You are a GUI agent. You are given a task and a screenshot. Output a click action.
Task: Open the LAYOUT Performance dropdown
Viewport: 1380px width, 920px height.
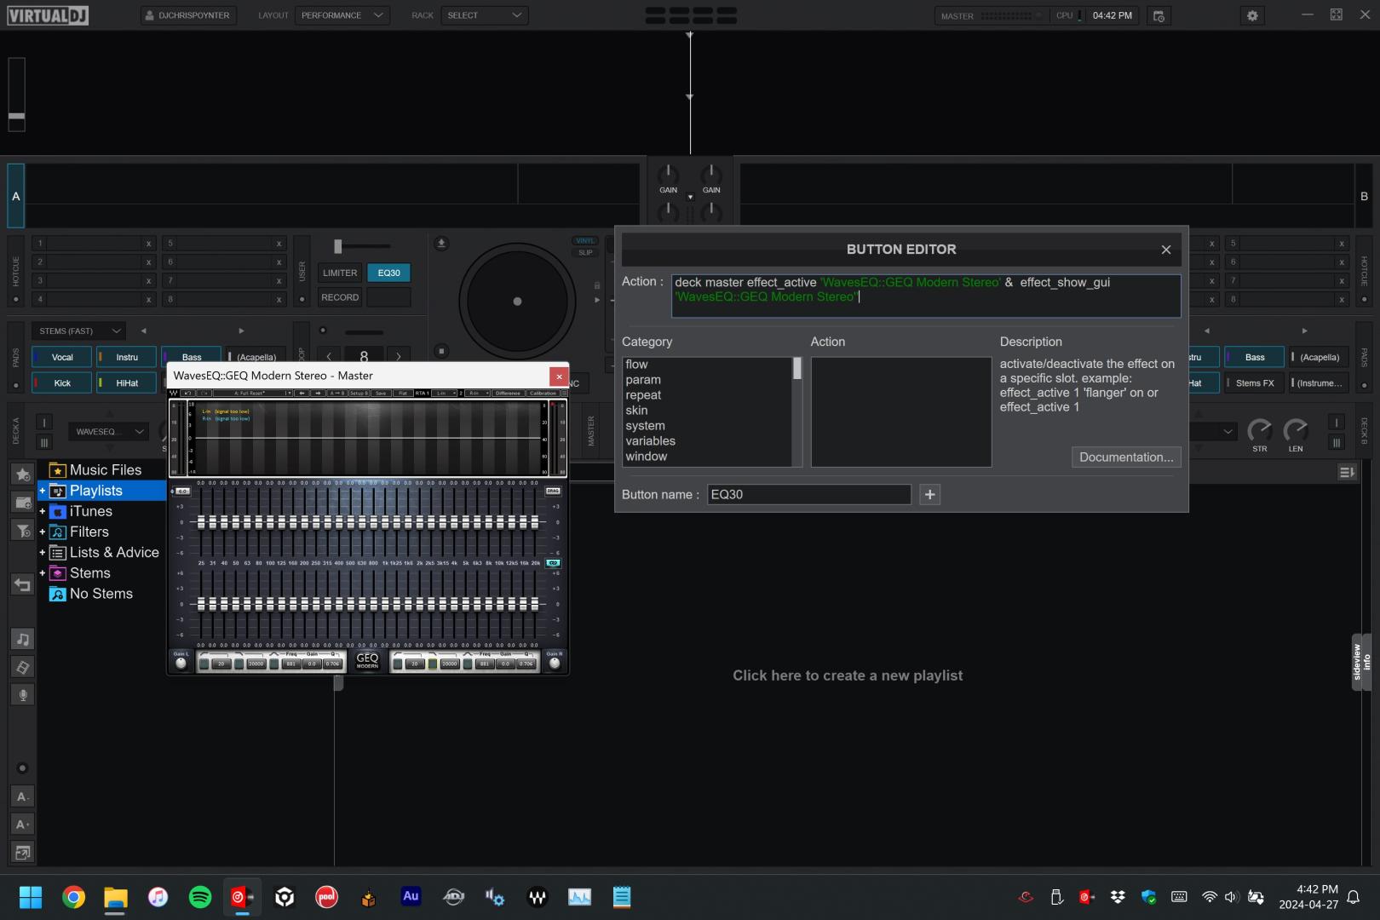coord(342,15)
